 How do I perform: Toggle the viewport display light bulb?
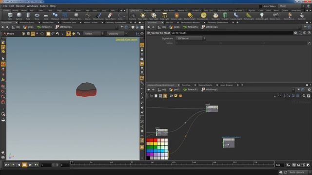click(x=142, y=64)
